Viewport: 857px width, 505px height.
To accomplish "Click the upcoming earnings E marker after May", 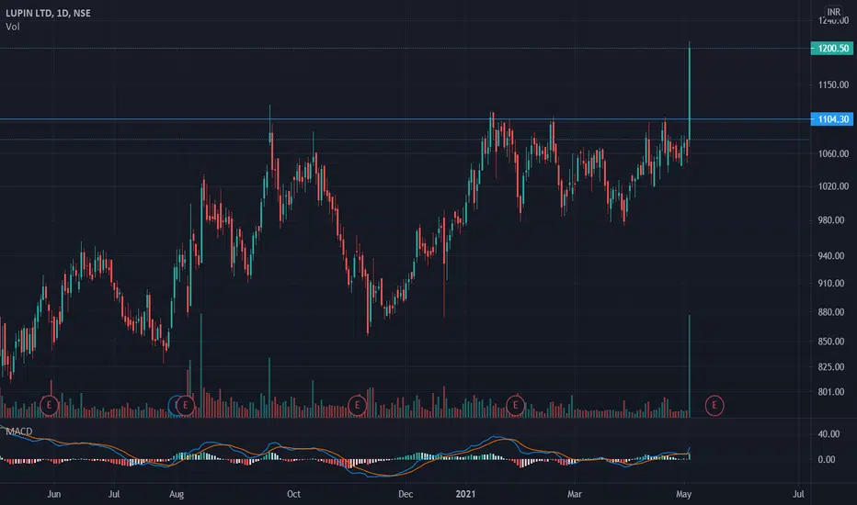I will [x=714, y=406].
